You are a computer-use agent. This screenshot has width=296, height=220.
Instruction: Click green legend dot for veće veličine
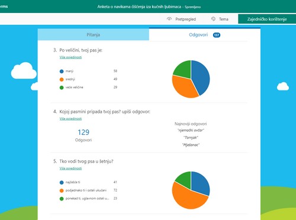click(62, 88)
